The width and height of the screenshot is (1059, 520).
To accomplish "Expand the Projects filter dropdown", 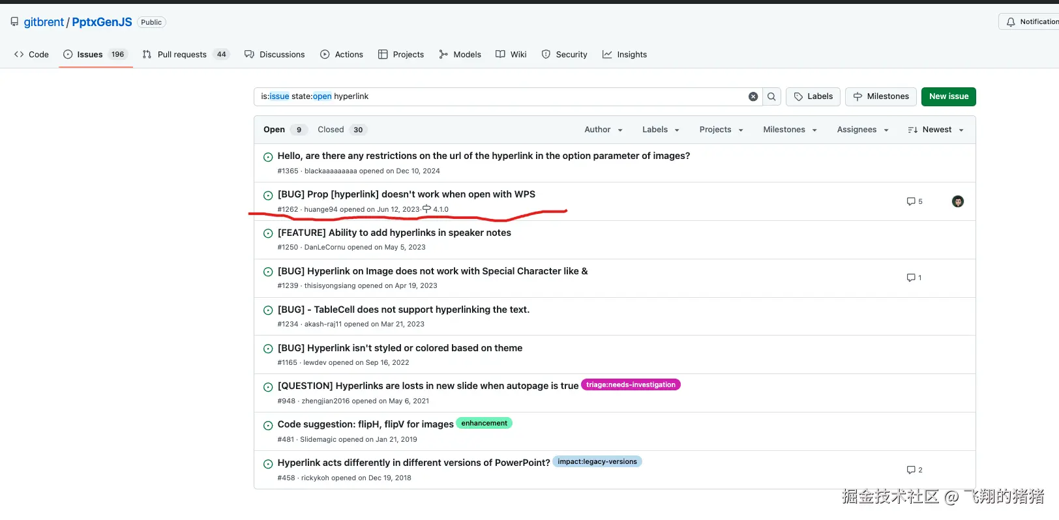I will (x=721, y=130).
